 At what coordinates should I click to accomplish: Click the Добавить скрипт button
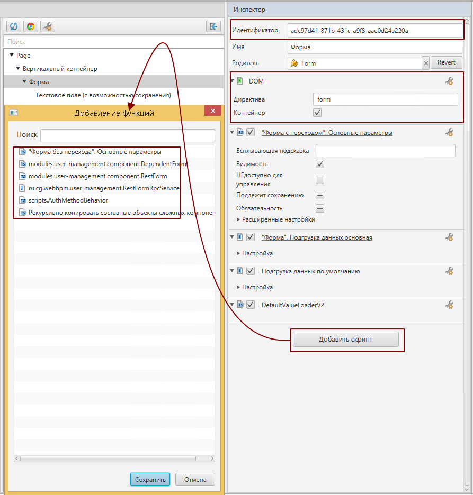[x=345, y=340]
